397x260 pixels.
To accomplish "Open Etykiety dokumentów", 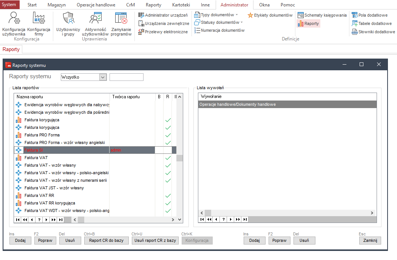I will tap(270, 15).
